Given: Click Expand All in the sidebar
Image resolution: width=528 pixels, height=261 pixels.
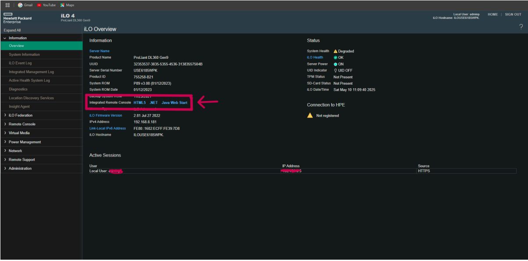Looking at the screenshot, I should point(12,30).
